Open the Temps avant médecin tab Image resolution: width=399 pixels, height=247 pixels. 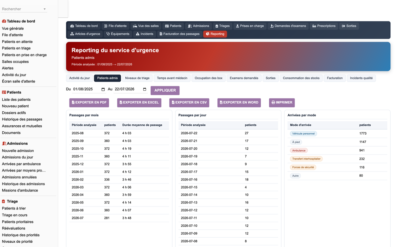pos(172,78)
